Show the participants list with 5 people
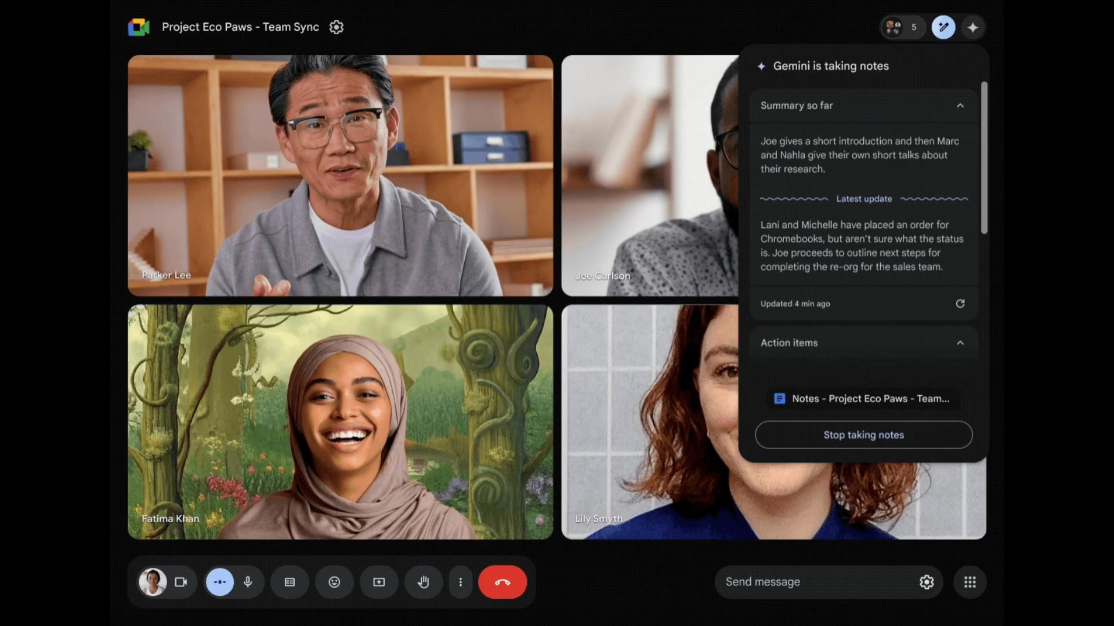 click(x=903, y=27)
